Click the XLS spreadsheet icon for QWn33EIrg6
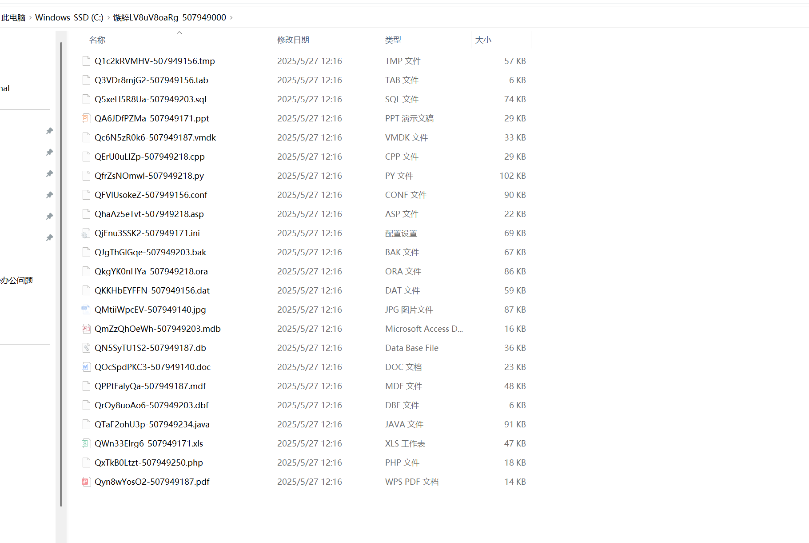Screen dimensions: 809x543 (86, 443)
